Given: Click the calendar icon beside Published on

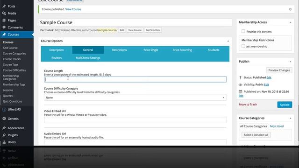Looking at the screenshot, I should click(x=240, y=91).
